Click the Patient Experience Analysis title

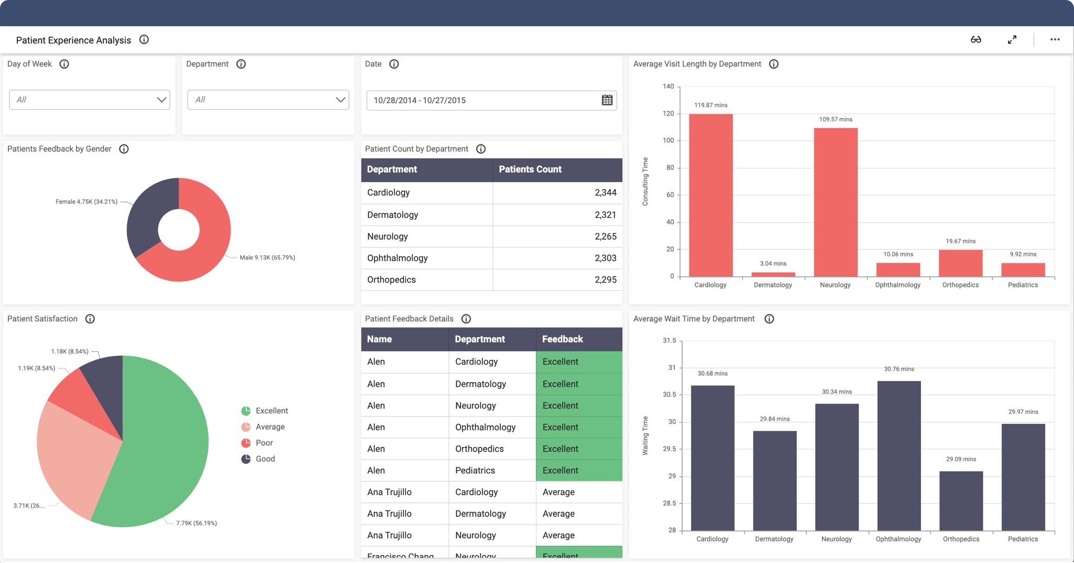pos(73,40)
